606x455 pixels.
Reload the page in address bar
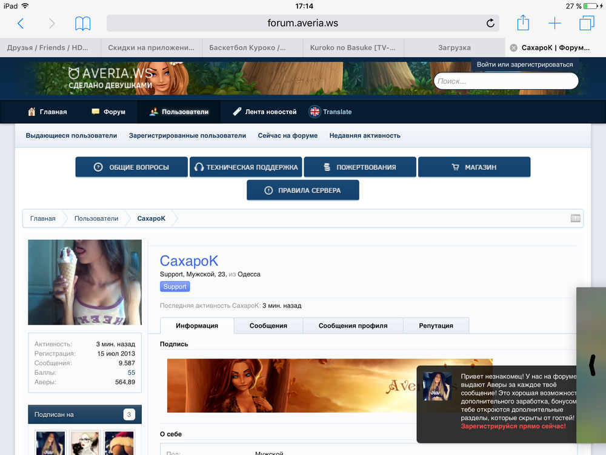[x=490, y=24]
